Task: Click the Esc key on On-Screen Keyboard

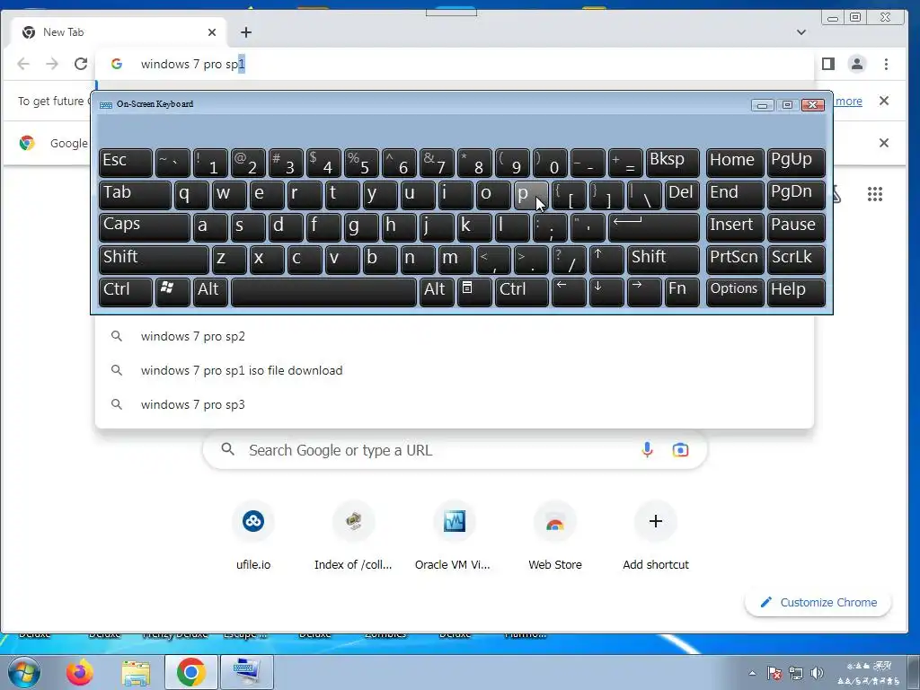Action: click(x=126, y=163)
